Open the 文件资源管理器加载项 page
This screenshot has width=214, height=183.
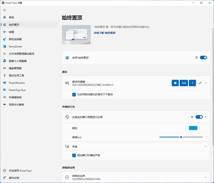click(29, 54)
